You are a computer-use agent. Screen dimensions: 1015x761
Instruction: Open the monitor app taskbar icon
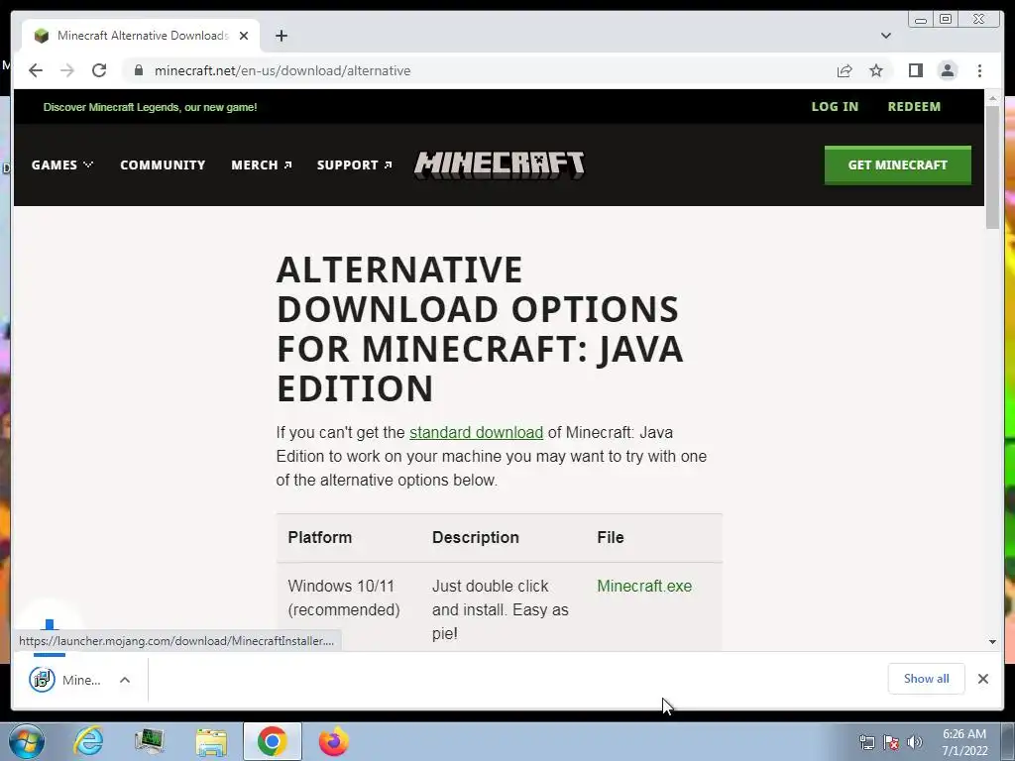point(149,741)
